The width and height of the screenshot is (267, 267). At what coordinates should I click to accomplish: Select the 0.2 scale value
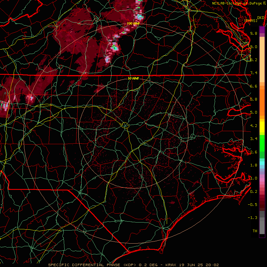click(254, 192)
